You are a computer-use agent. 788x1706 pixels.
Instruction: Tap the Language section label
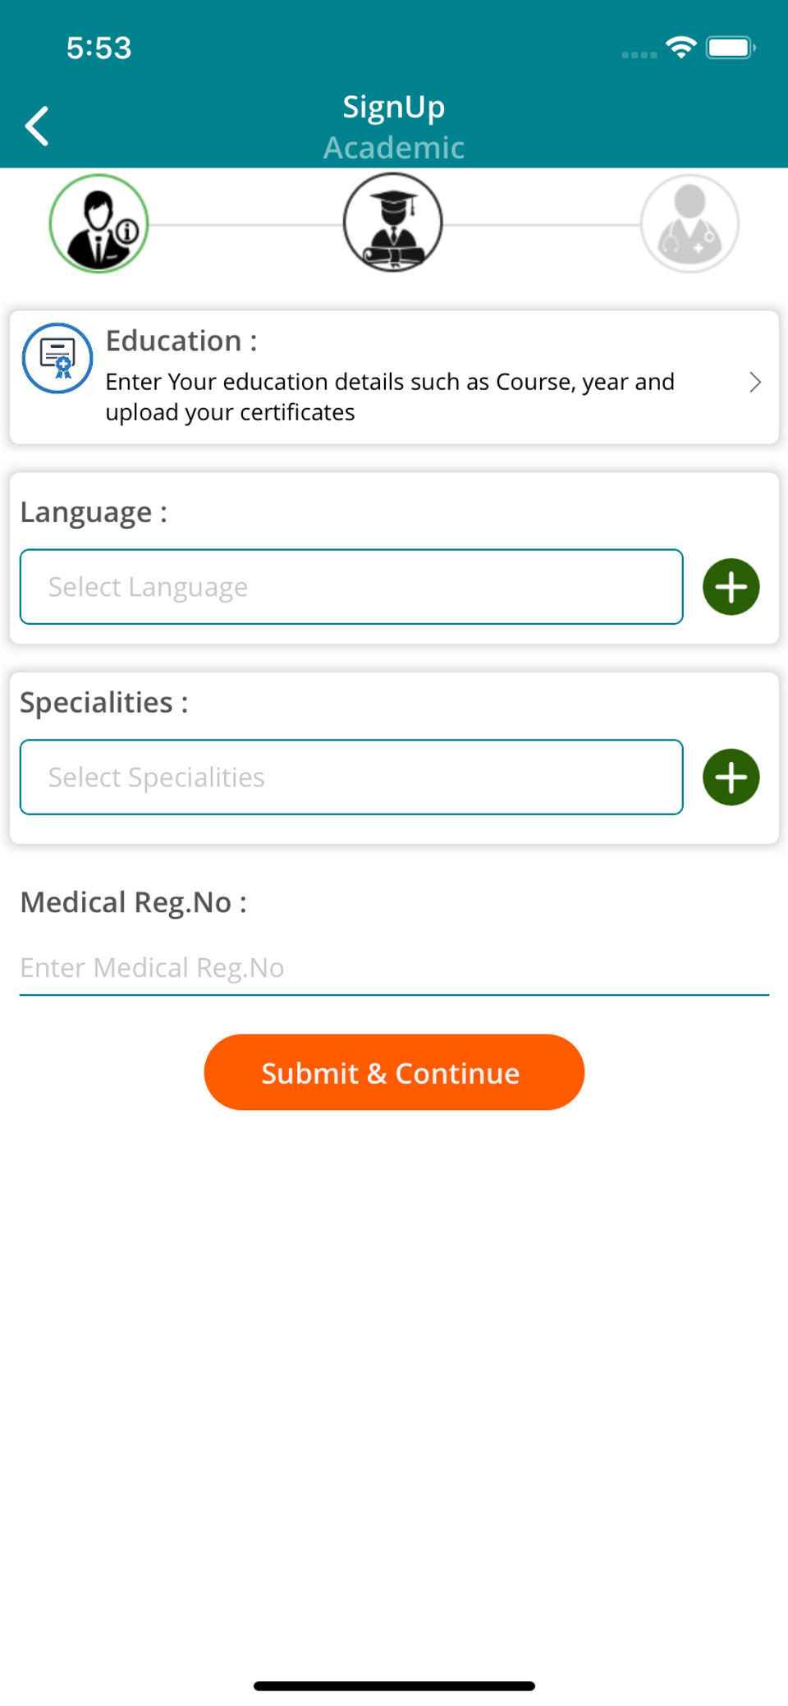tap(94, 512)
